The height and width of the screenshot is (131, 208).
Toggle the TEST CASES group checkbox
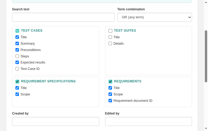[x=17, y=31]
